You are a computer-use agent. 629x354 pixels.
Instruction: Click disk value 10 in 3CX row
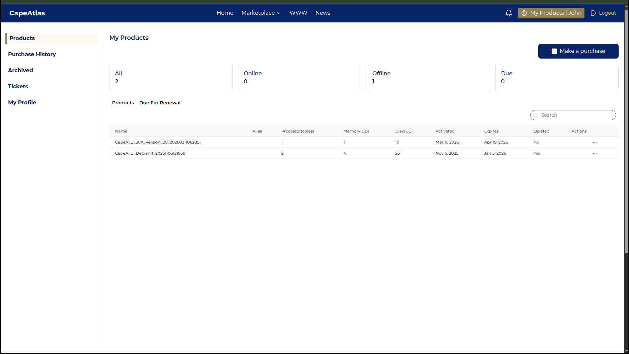[397, 142]
